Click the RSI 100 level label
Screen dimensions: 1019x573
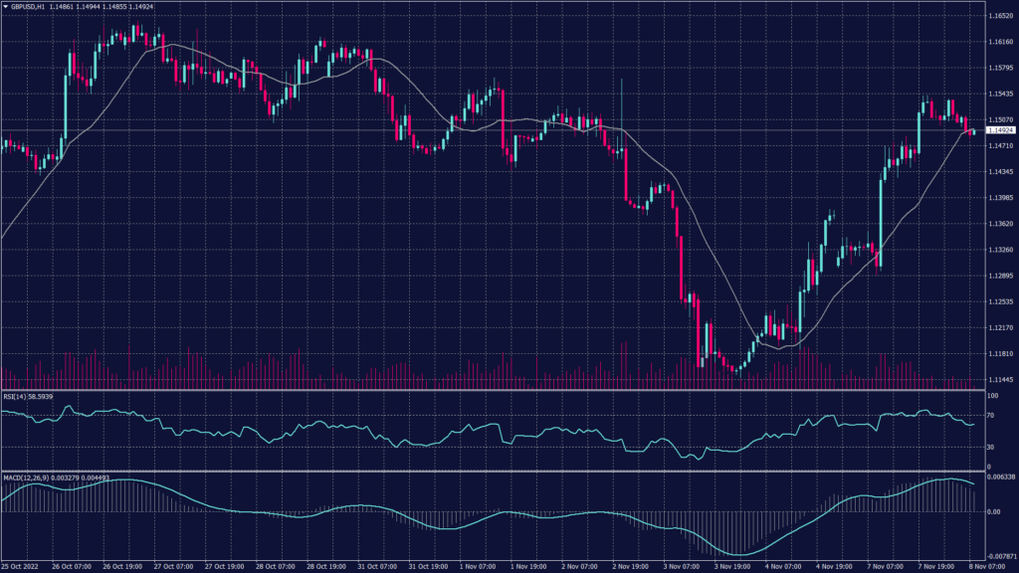point(991,396)
